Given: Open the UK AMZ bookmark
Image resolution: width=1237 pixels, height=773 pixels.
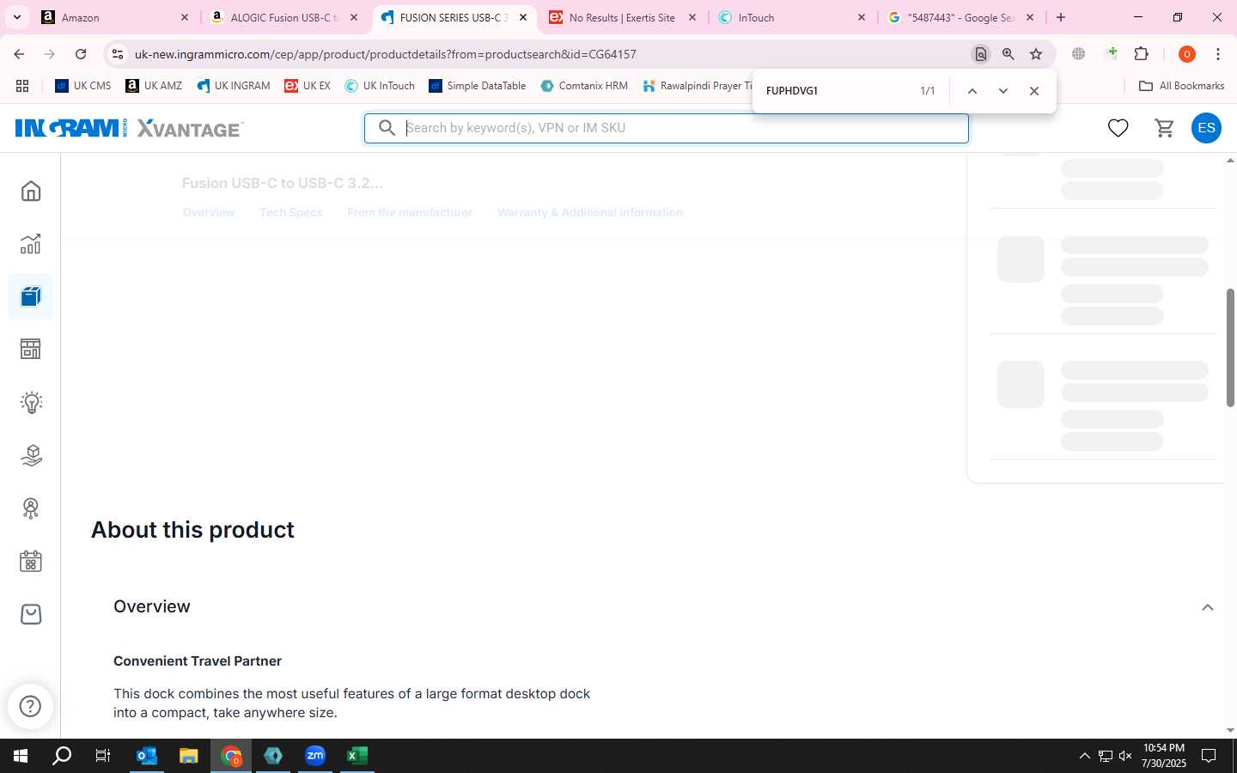Looking at the screenshot, I should pos(154,86).
